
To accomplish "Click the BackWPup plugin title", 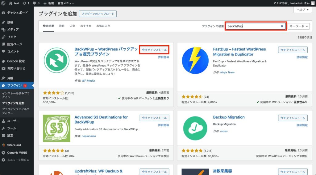I will point(106,52).
